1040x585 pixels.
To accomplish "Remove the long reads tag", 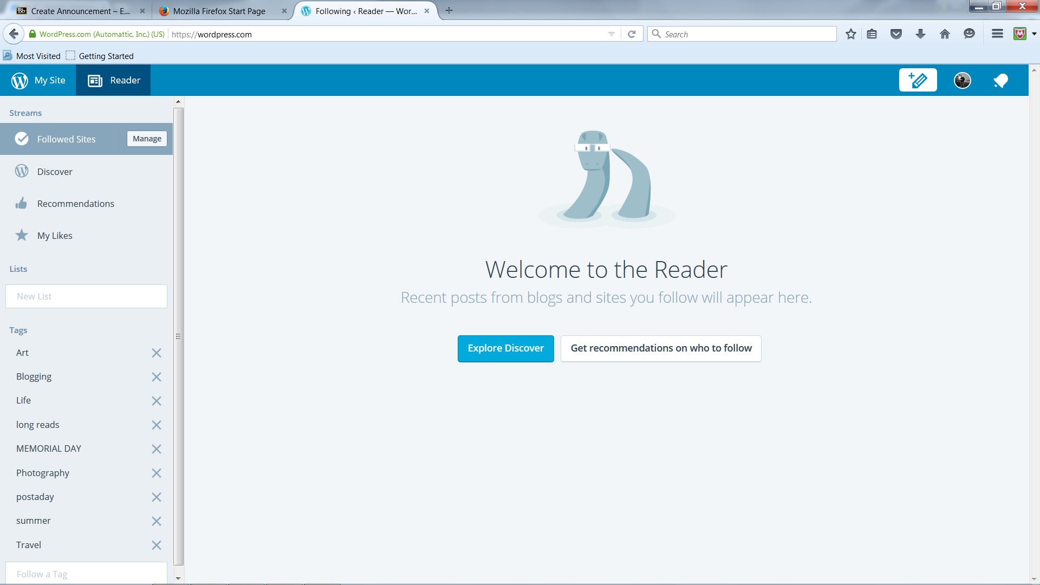I will point(157,425).
